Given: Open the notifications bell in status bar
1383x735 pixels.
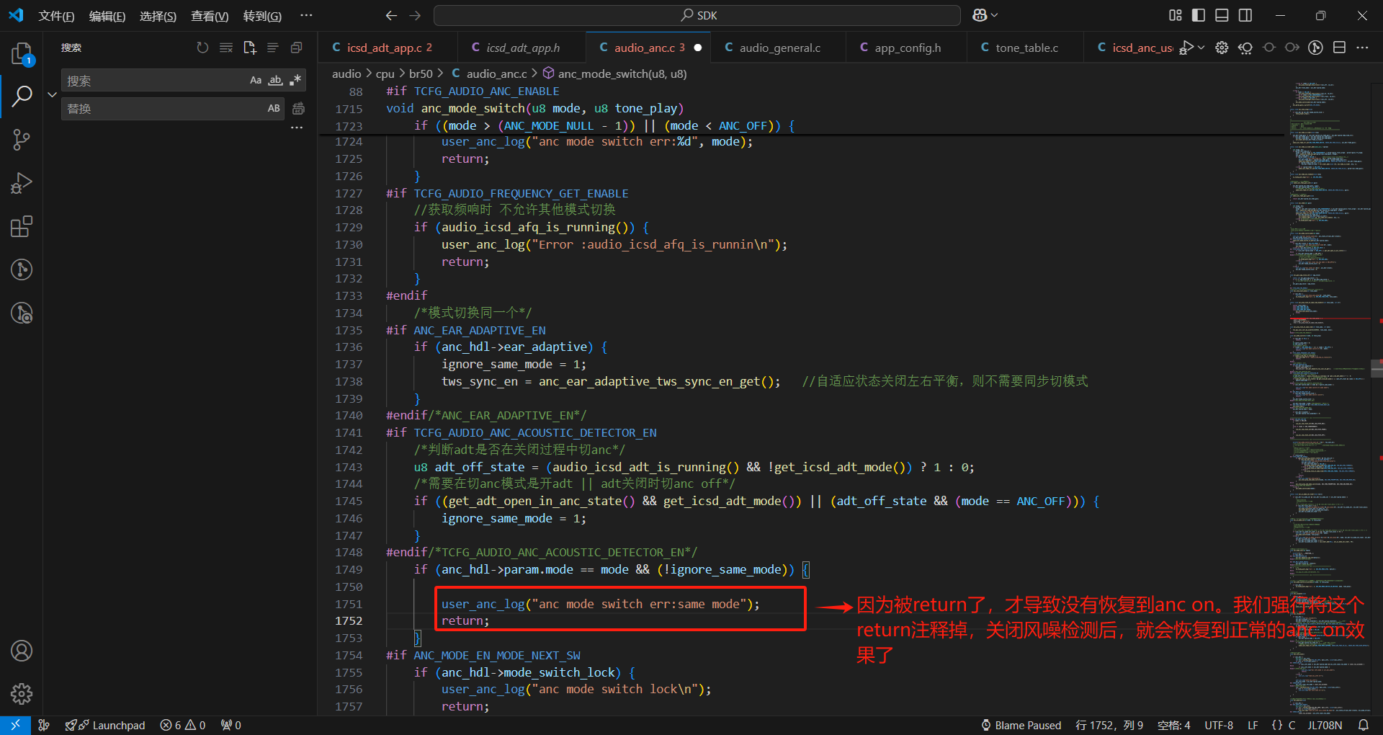Looking at the screenshot, I should (x=1363, y=725).
